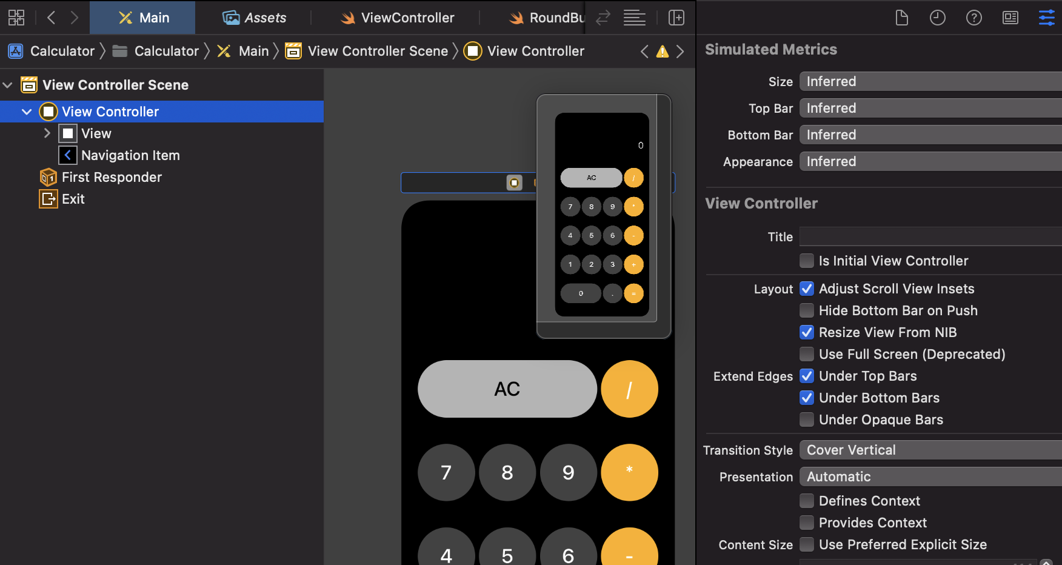Select Navigation Item row in outline

coord(161,155)
